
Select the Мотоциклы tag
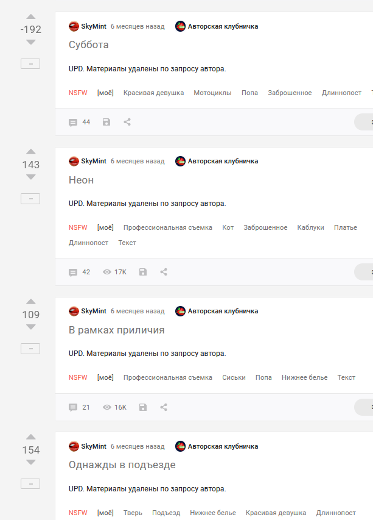(x=212, y=93)
